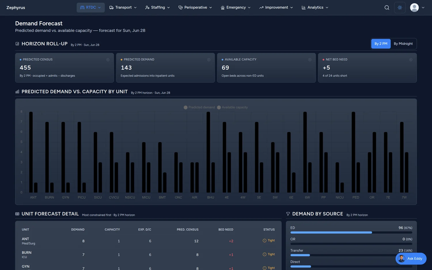Click the user avatar icon
Screen dimensions: 432x270
click(x=414, y=7)
